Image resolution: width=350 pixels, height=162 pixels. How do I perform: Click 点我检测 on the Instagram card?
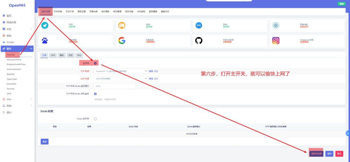click(304, 42)
